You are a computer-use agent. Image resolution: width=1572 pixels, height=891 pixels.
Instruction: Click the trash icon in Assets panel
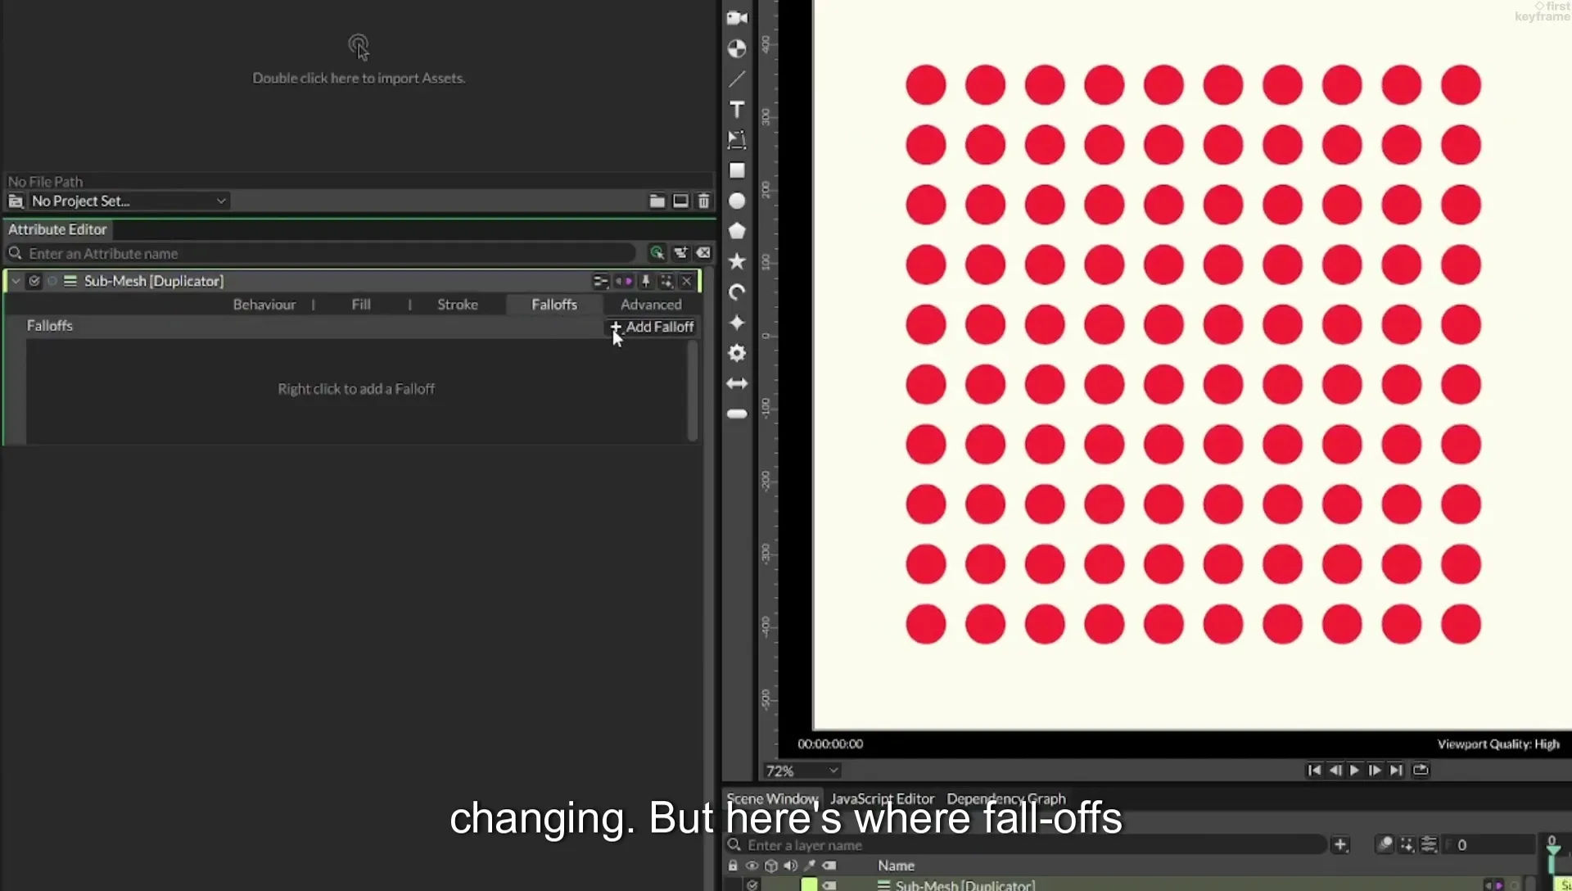coord(703,201)
